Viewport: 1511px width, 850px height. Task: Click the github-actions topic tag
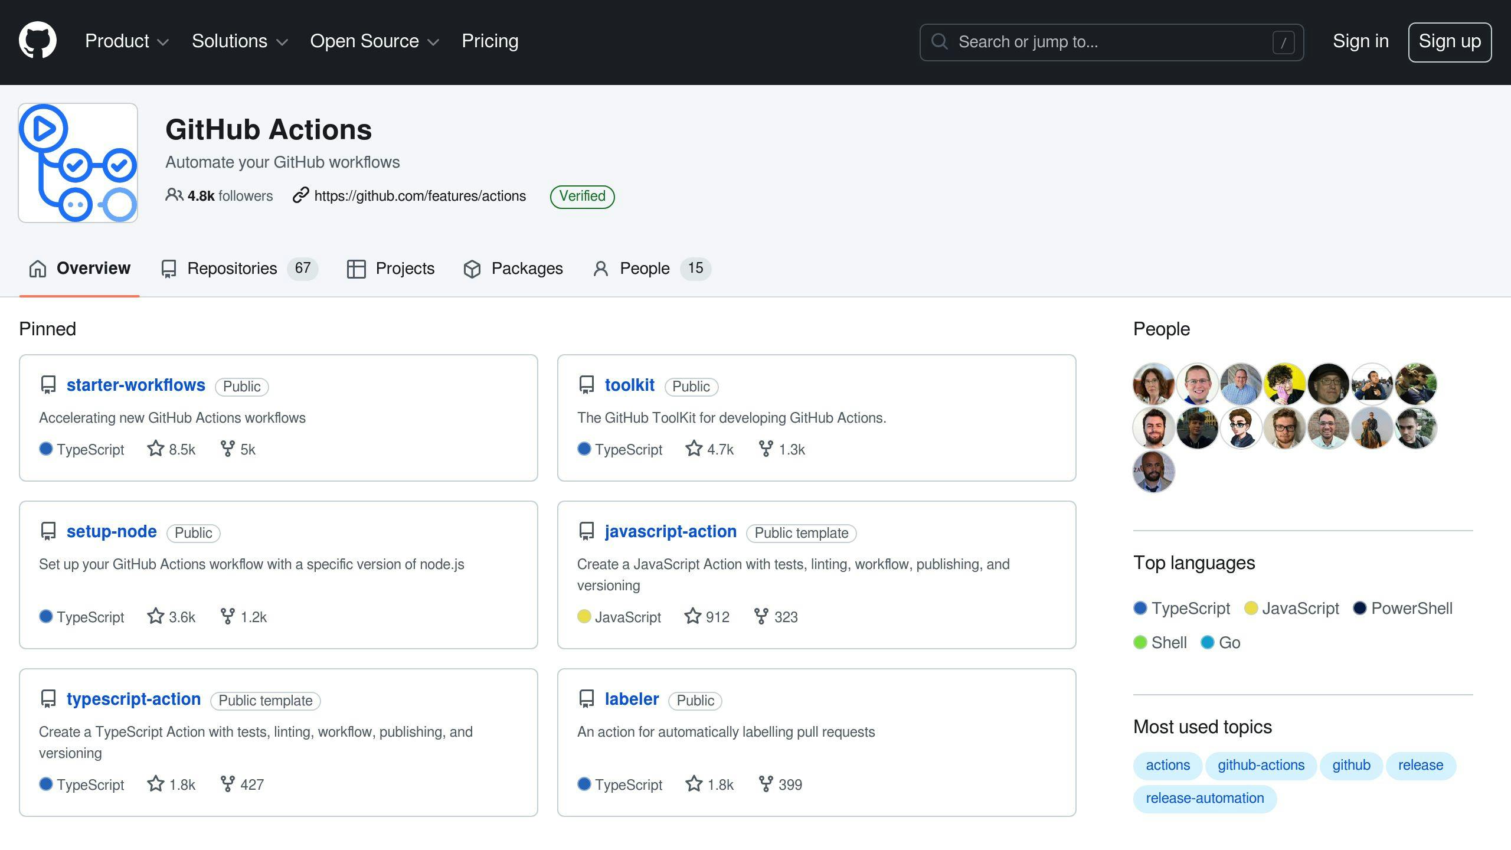point(1261,766)
